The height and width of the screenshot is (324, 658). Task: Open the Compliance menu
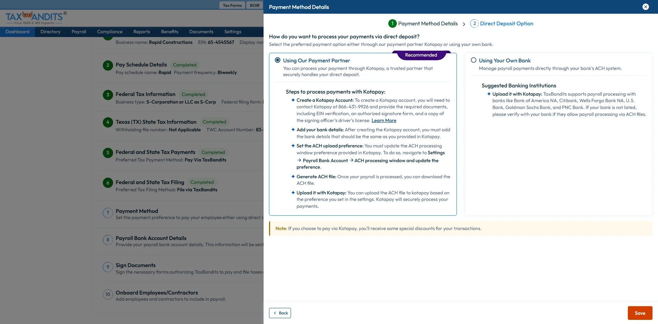pos(110,32)
